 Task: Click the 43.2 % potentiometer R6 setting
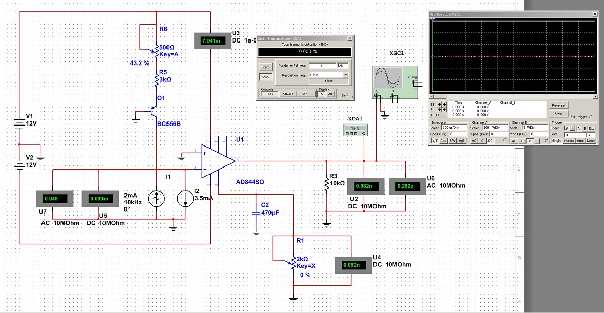click(139, 63)
